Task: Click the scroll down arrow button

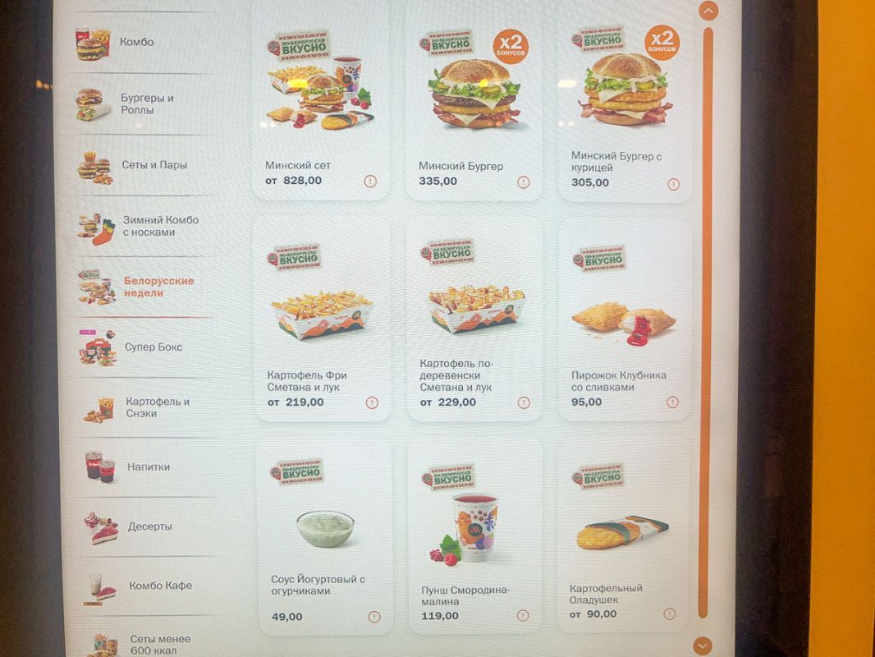Action: [x=703, y=646]
